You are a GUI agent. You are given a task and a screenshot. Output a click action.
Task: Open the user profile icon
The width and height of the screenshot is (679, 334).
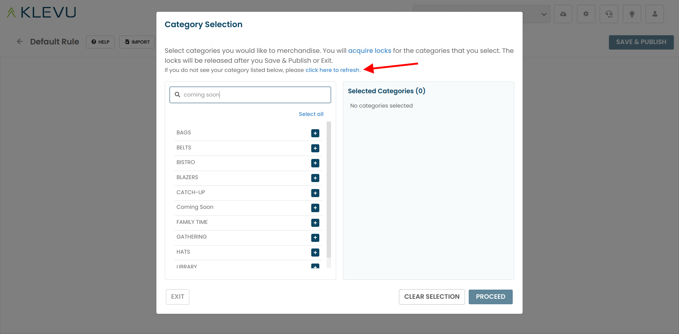pyautogui.click(x=655, y=14)
